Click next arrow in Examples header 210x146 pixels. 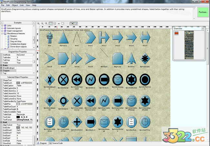click(34, 23)
